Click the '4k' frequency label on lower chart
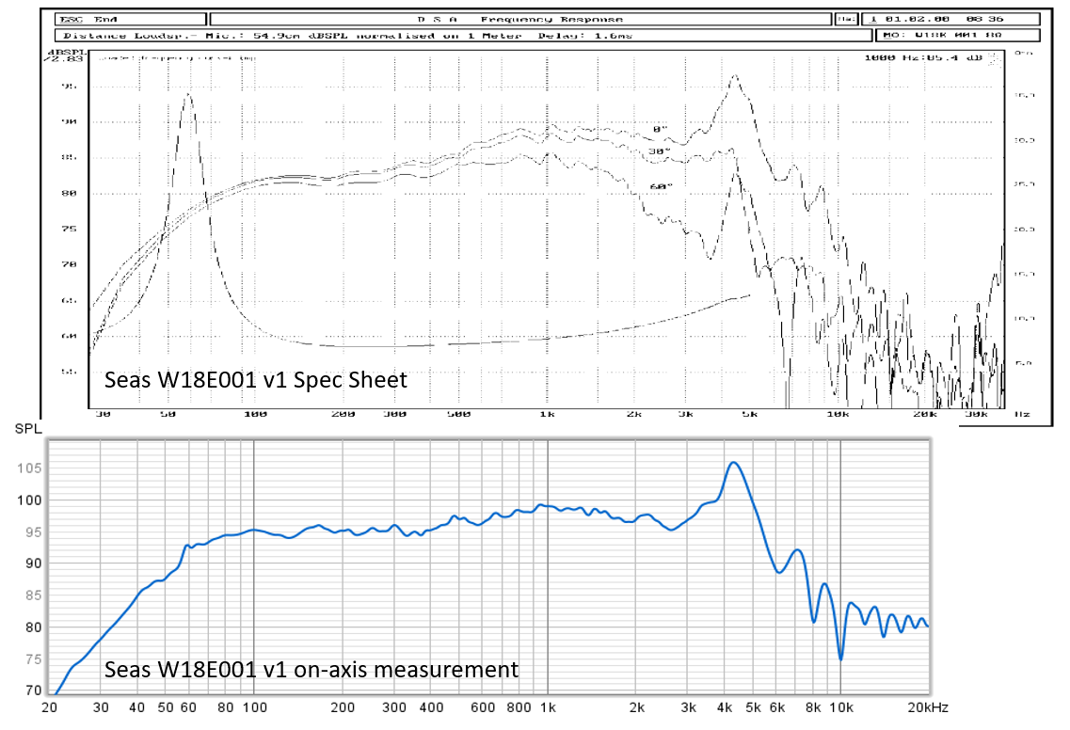This screenshot has width=1070, height=730. click(x=725, y=707)
